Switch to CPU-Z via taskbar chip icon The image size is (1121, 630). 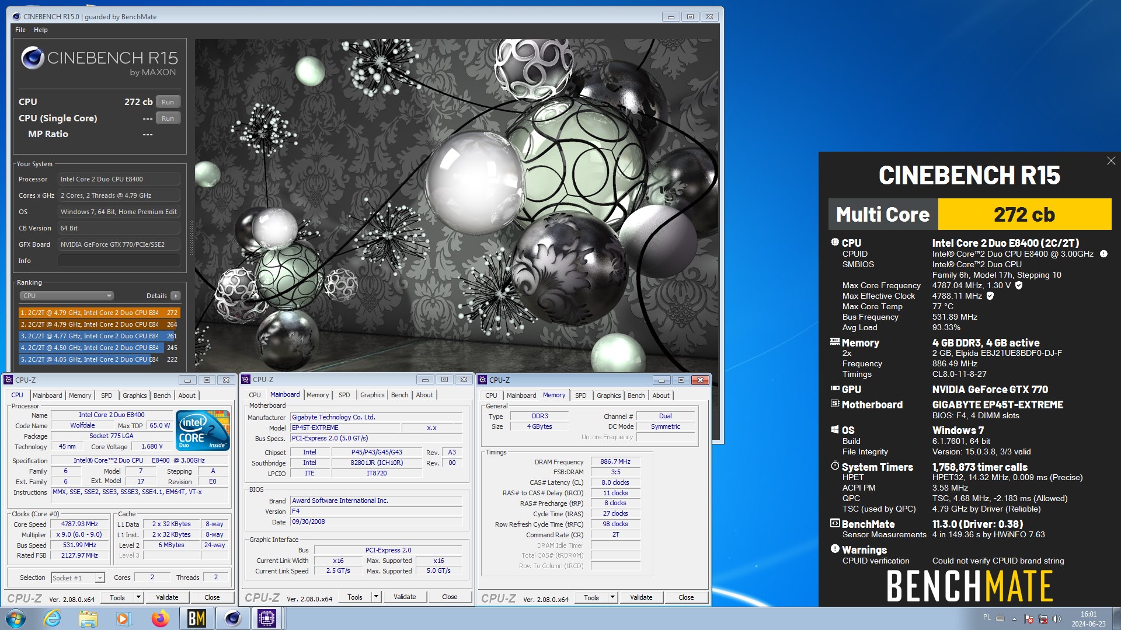[267, 618]
